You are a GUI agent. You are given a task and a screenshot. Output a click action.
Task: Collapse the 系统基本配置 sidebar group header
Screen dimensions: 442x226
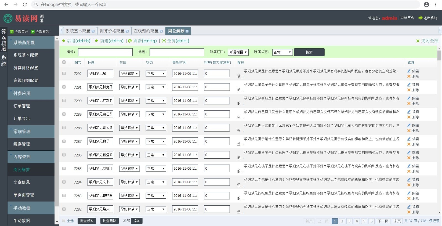coord(31,42)
